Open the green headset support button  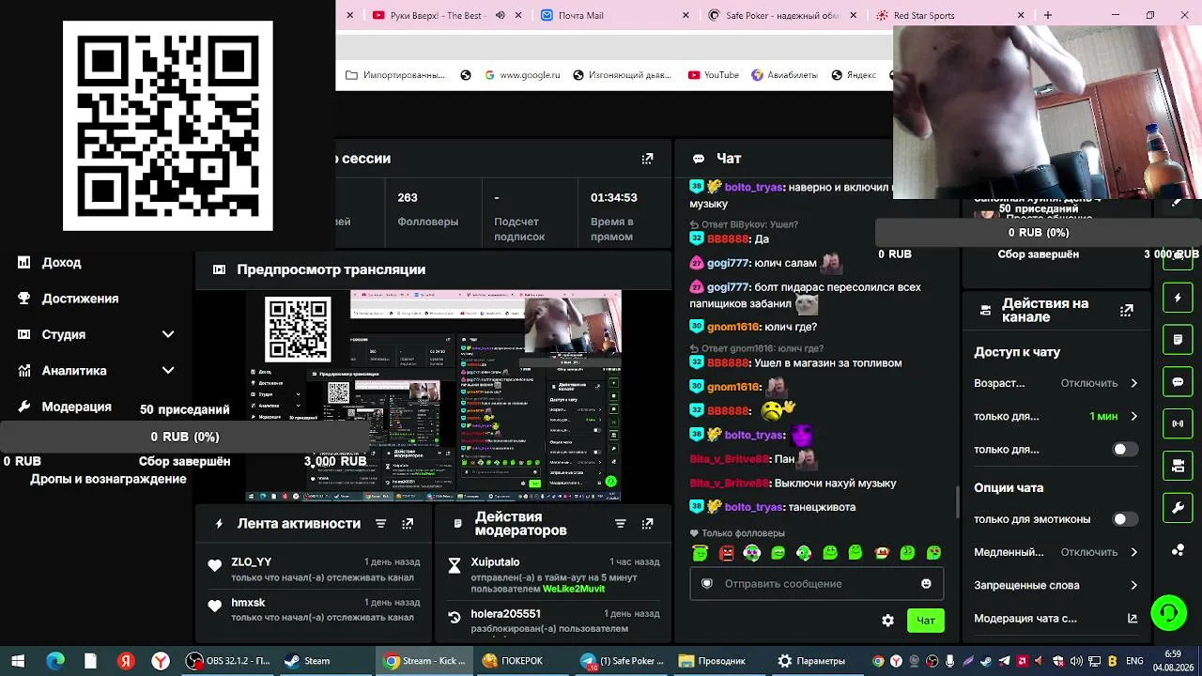[x=1169, y=613]
